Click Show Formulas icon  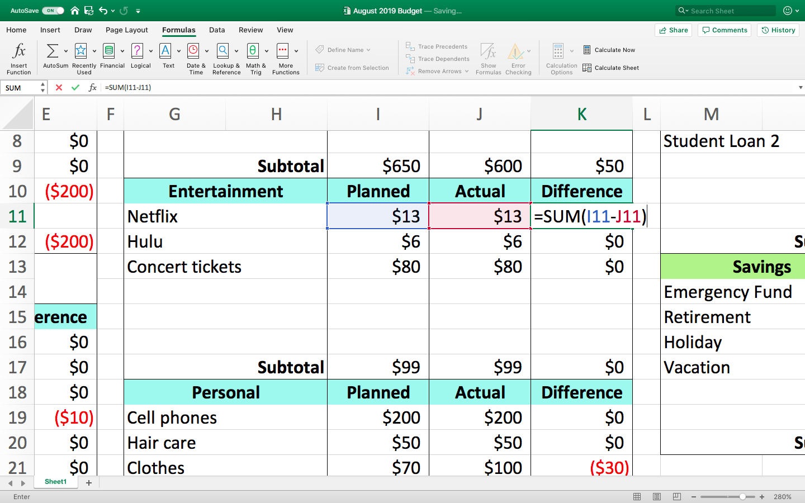[x=489, y=52]
